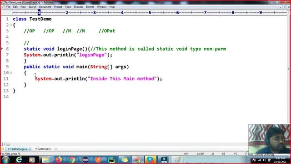Open Windows Explorer folder in taskbar
The image size is (291, 164).
45,160
